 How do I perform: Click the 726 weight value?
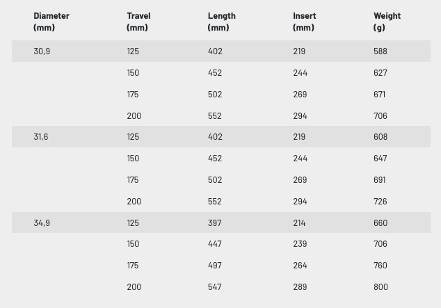pos(380,202)
